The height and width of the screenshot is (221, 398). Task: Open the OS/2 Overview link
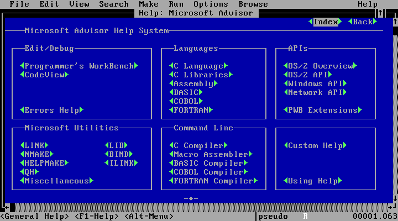tap(320, 66)
